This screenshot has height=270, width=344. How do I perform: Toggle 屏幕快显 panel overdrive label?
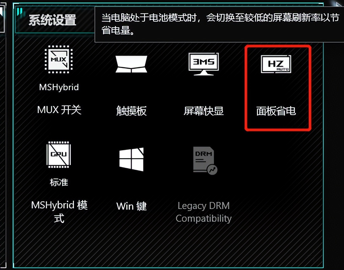pyautogui.click(x=204, y=111)
